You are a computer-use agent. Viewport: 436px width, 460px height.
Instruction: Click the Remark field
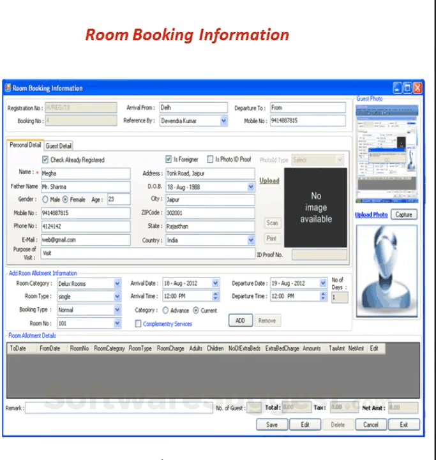tap(119, 408)
